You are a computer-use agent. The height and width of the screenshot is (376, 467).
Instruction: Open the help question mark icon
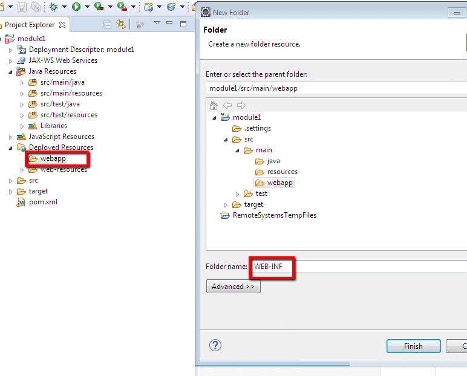click(215, 345)
